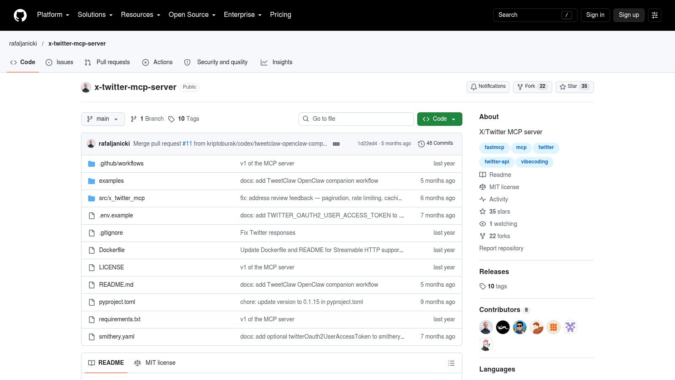675x380 pixels.
Task: Select the vibecoding topic tag
Action: [x=535, y=162]
